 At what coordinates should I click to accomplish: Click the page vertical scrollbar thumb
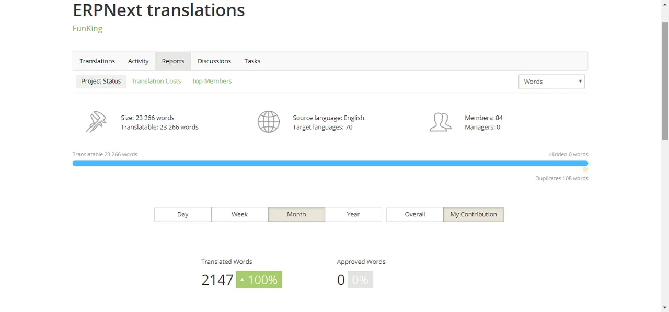665,81
